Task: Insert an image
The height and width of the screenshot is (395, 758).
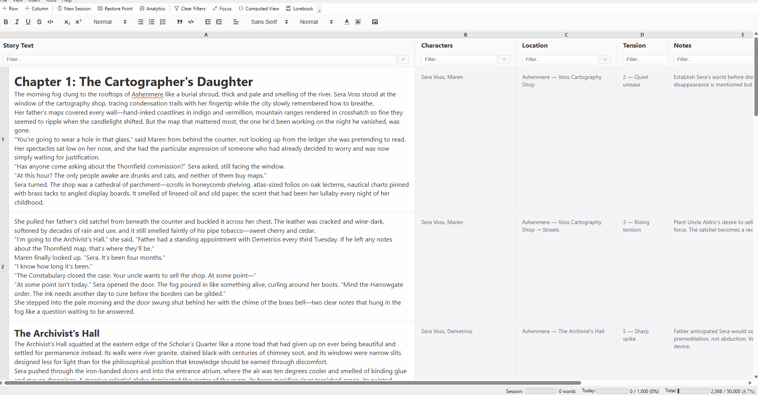Action: (x=375, y=22)
